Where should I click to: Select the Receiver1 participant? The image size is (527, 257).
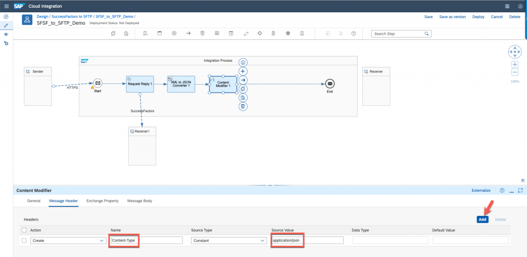coord(142,146)
